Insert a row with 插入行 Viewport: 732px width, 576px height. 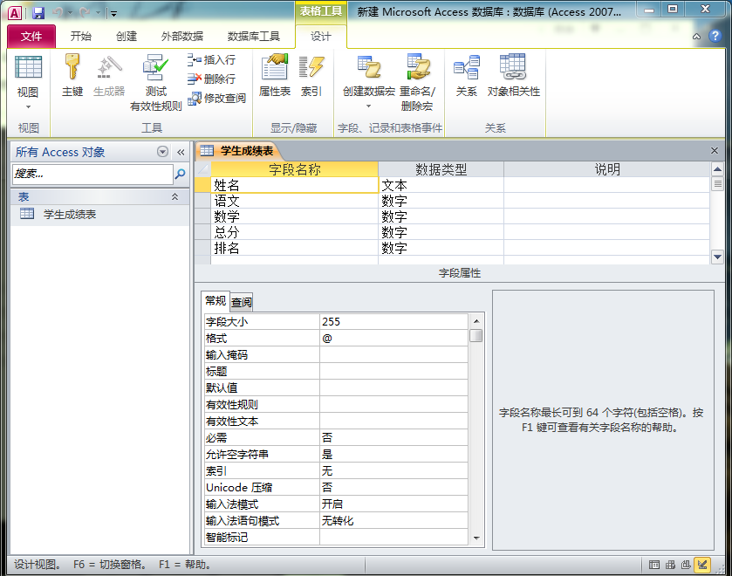(211, 60)
